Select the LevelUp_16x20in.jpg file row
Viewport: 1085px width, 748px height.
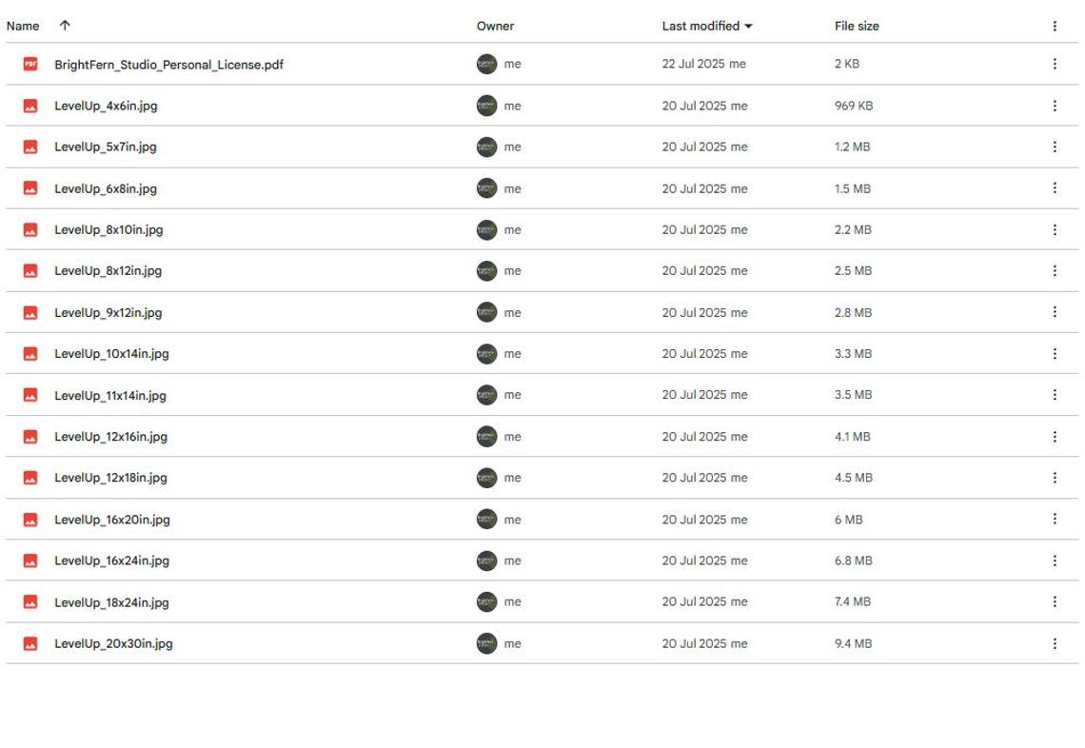(x=542, y=519)
